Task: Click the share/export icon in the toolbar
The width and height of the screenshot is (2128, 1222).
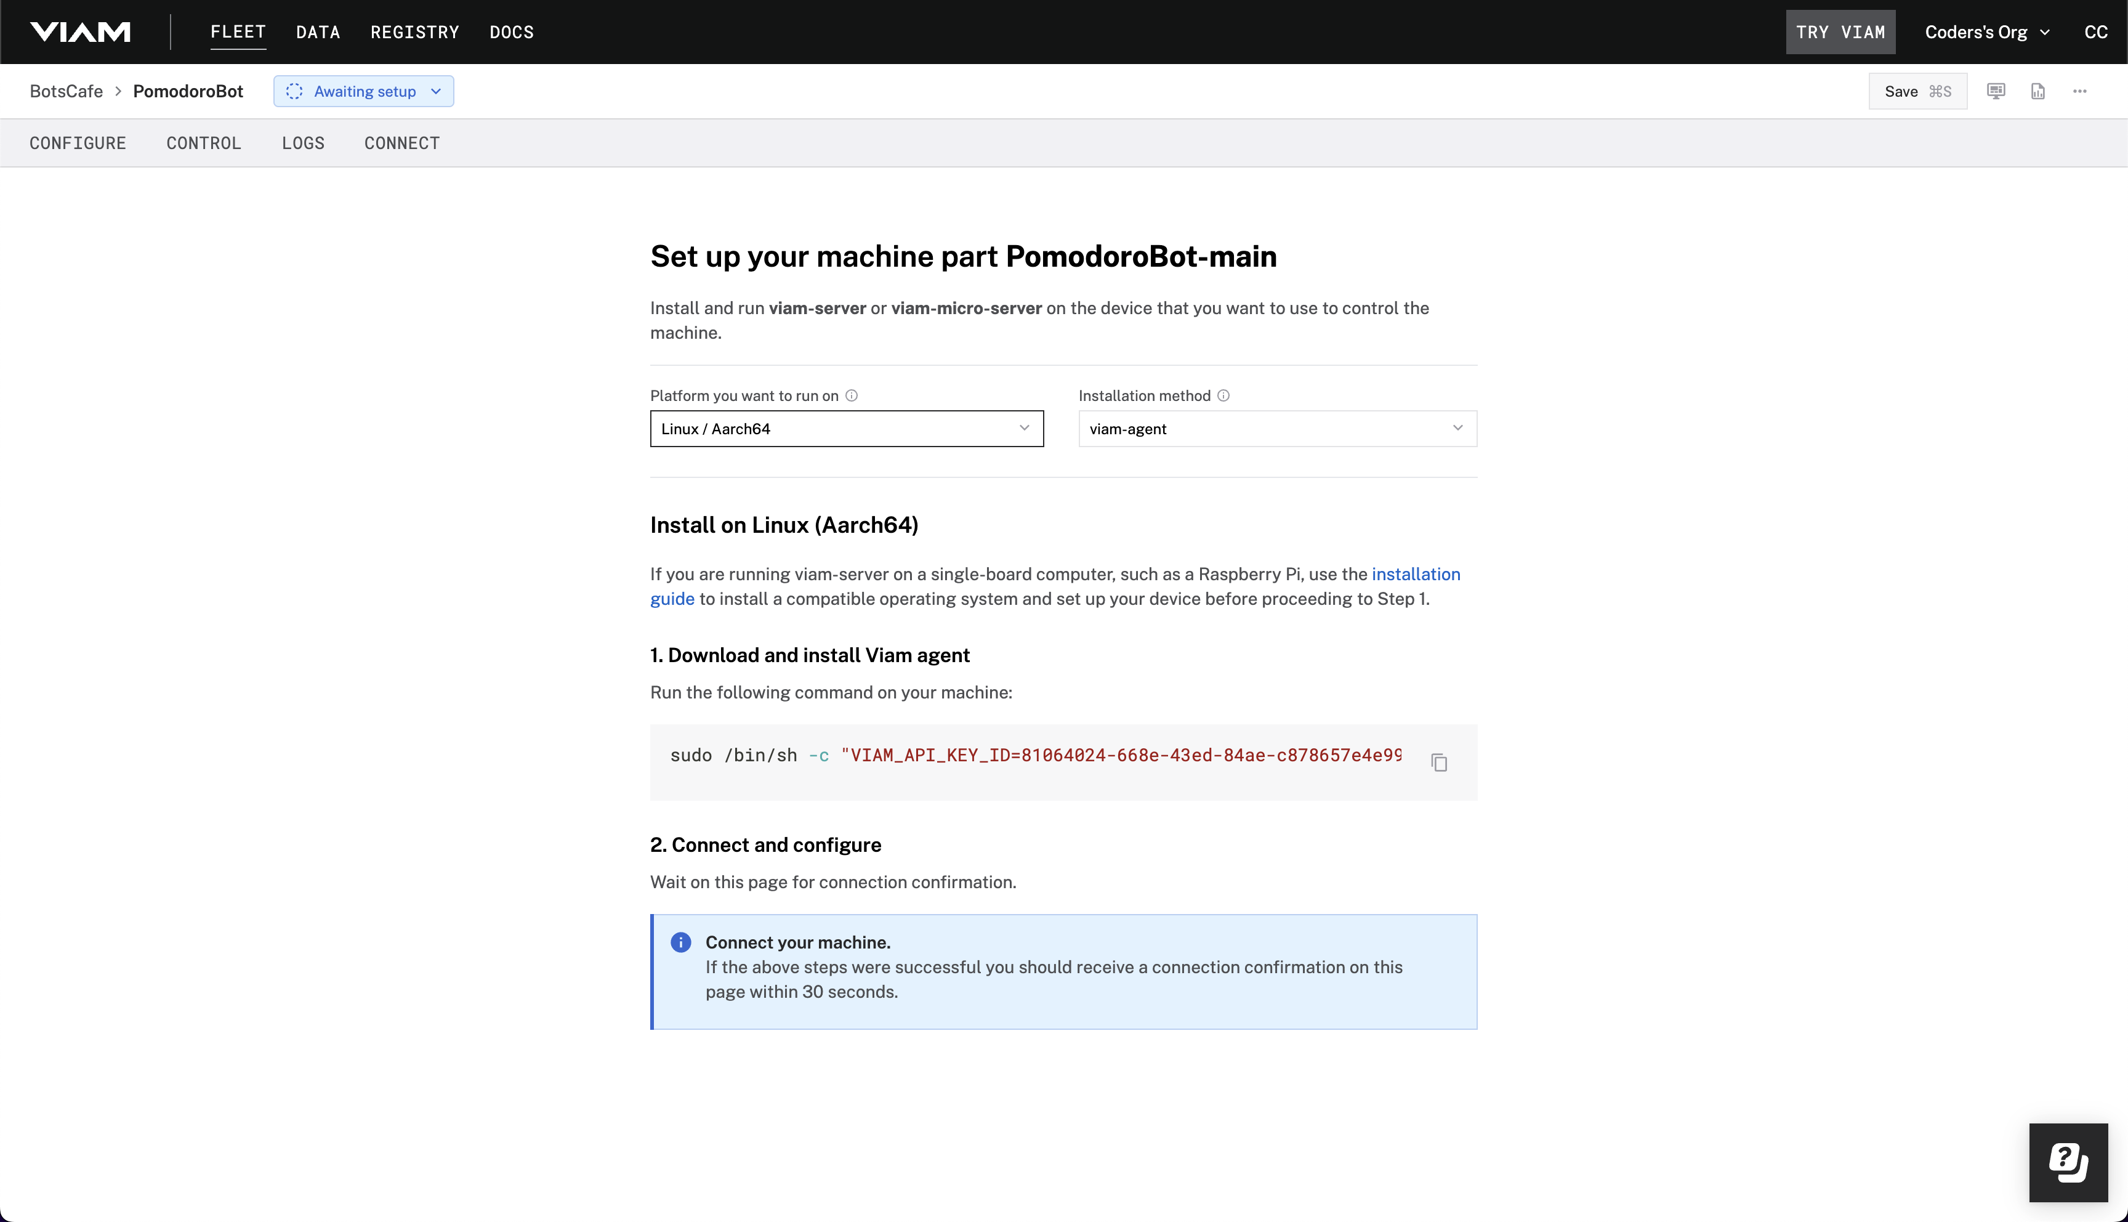Action: [2039, 91]
